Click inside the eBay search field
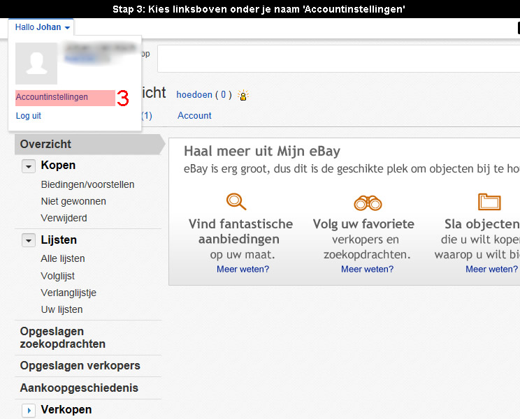 coord(338,59)
